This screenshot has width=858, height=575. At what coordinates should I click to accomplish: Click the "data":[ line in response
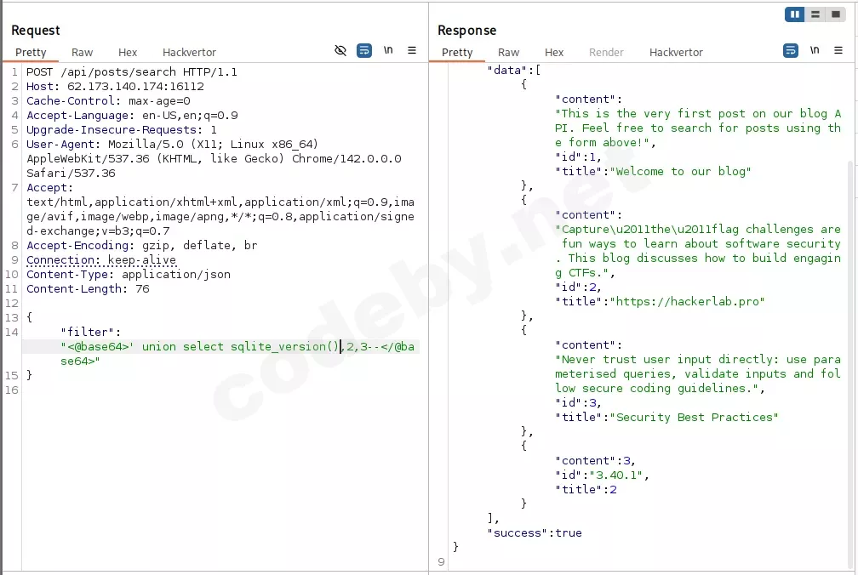coord(514,70)
